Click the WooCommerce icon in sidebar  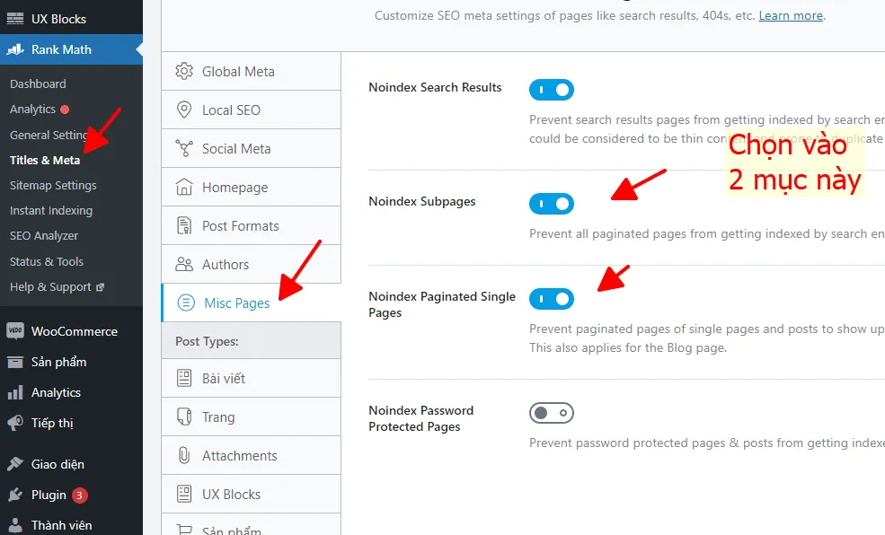coord(15,331)
